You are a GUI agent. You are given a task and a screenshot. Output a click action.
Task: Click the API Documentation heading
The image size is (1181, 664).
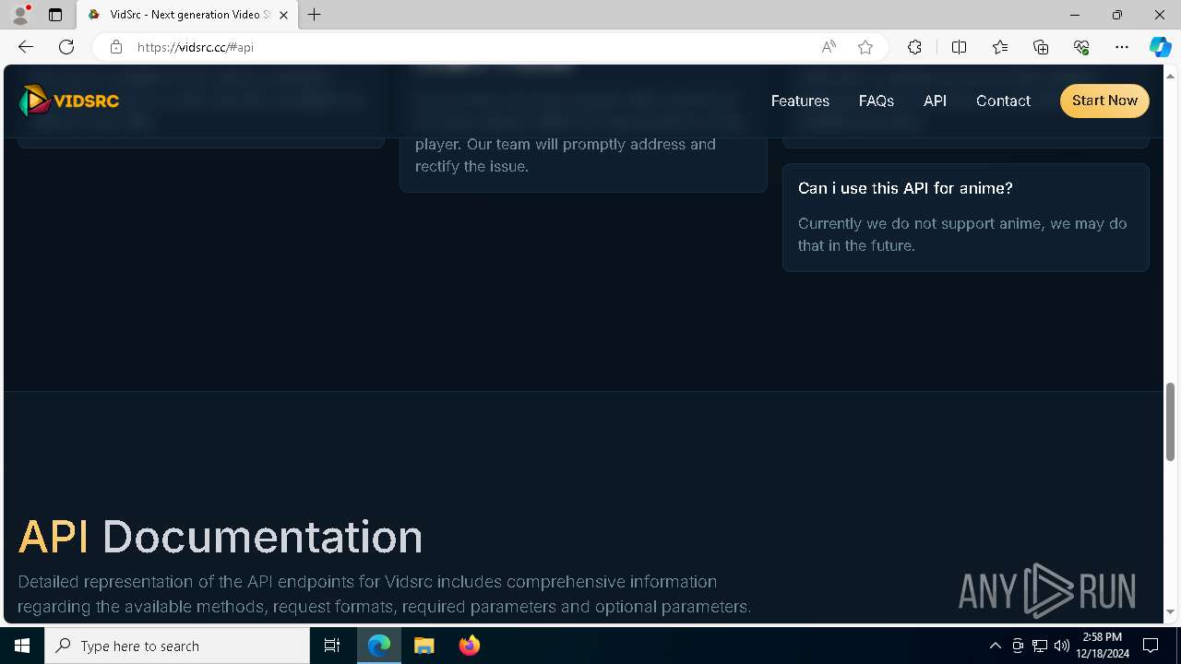pos(221,537)
